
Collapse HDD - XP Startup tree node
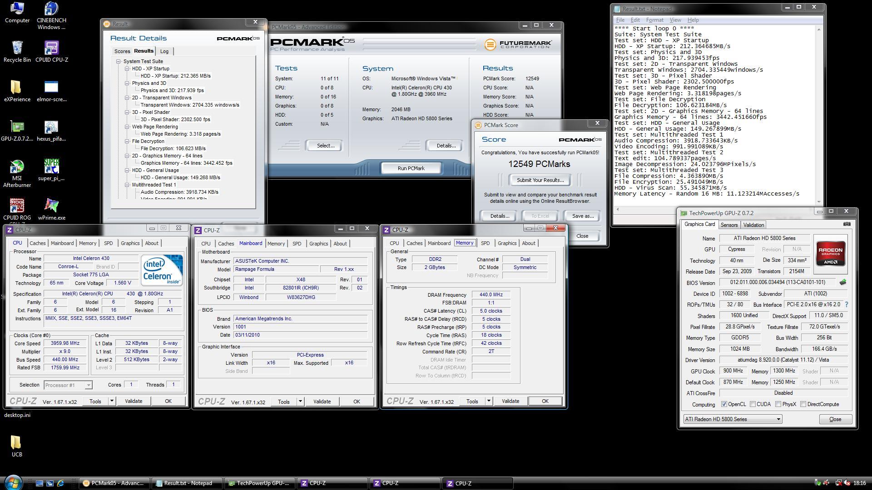(127, 69)
